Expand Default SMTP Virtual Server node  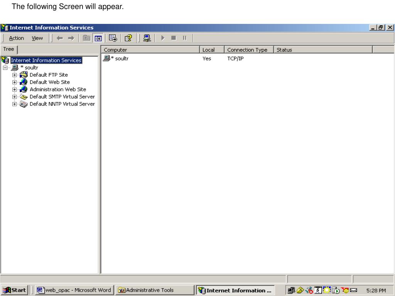tap(14, 97)
